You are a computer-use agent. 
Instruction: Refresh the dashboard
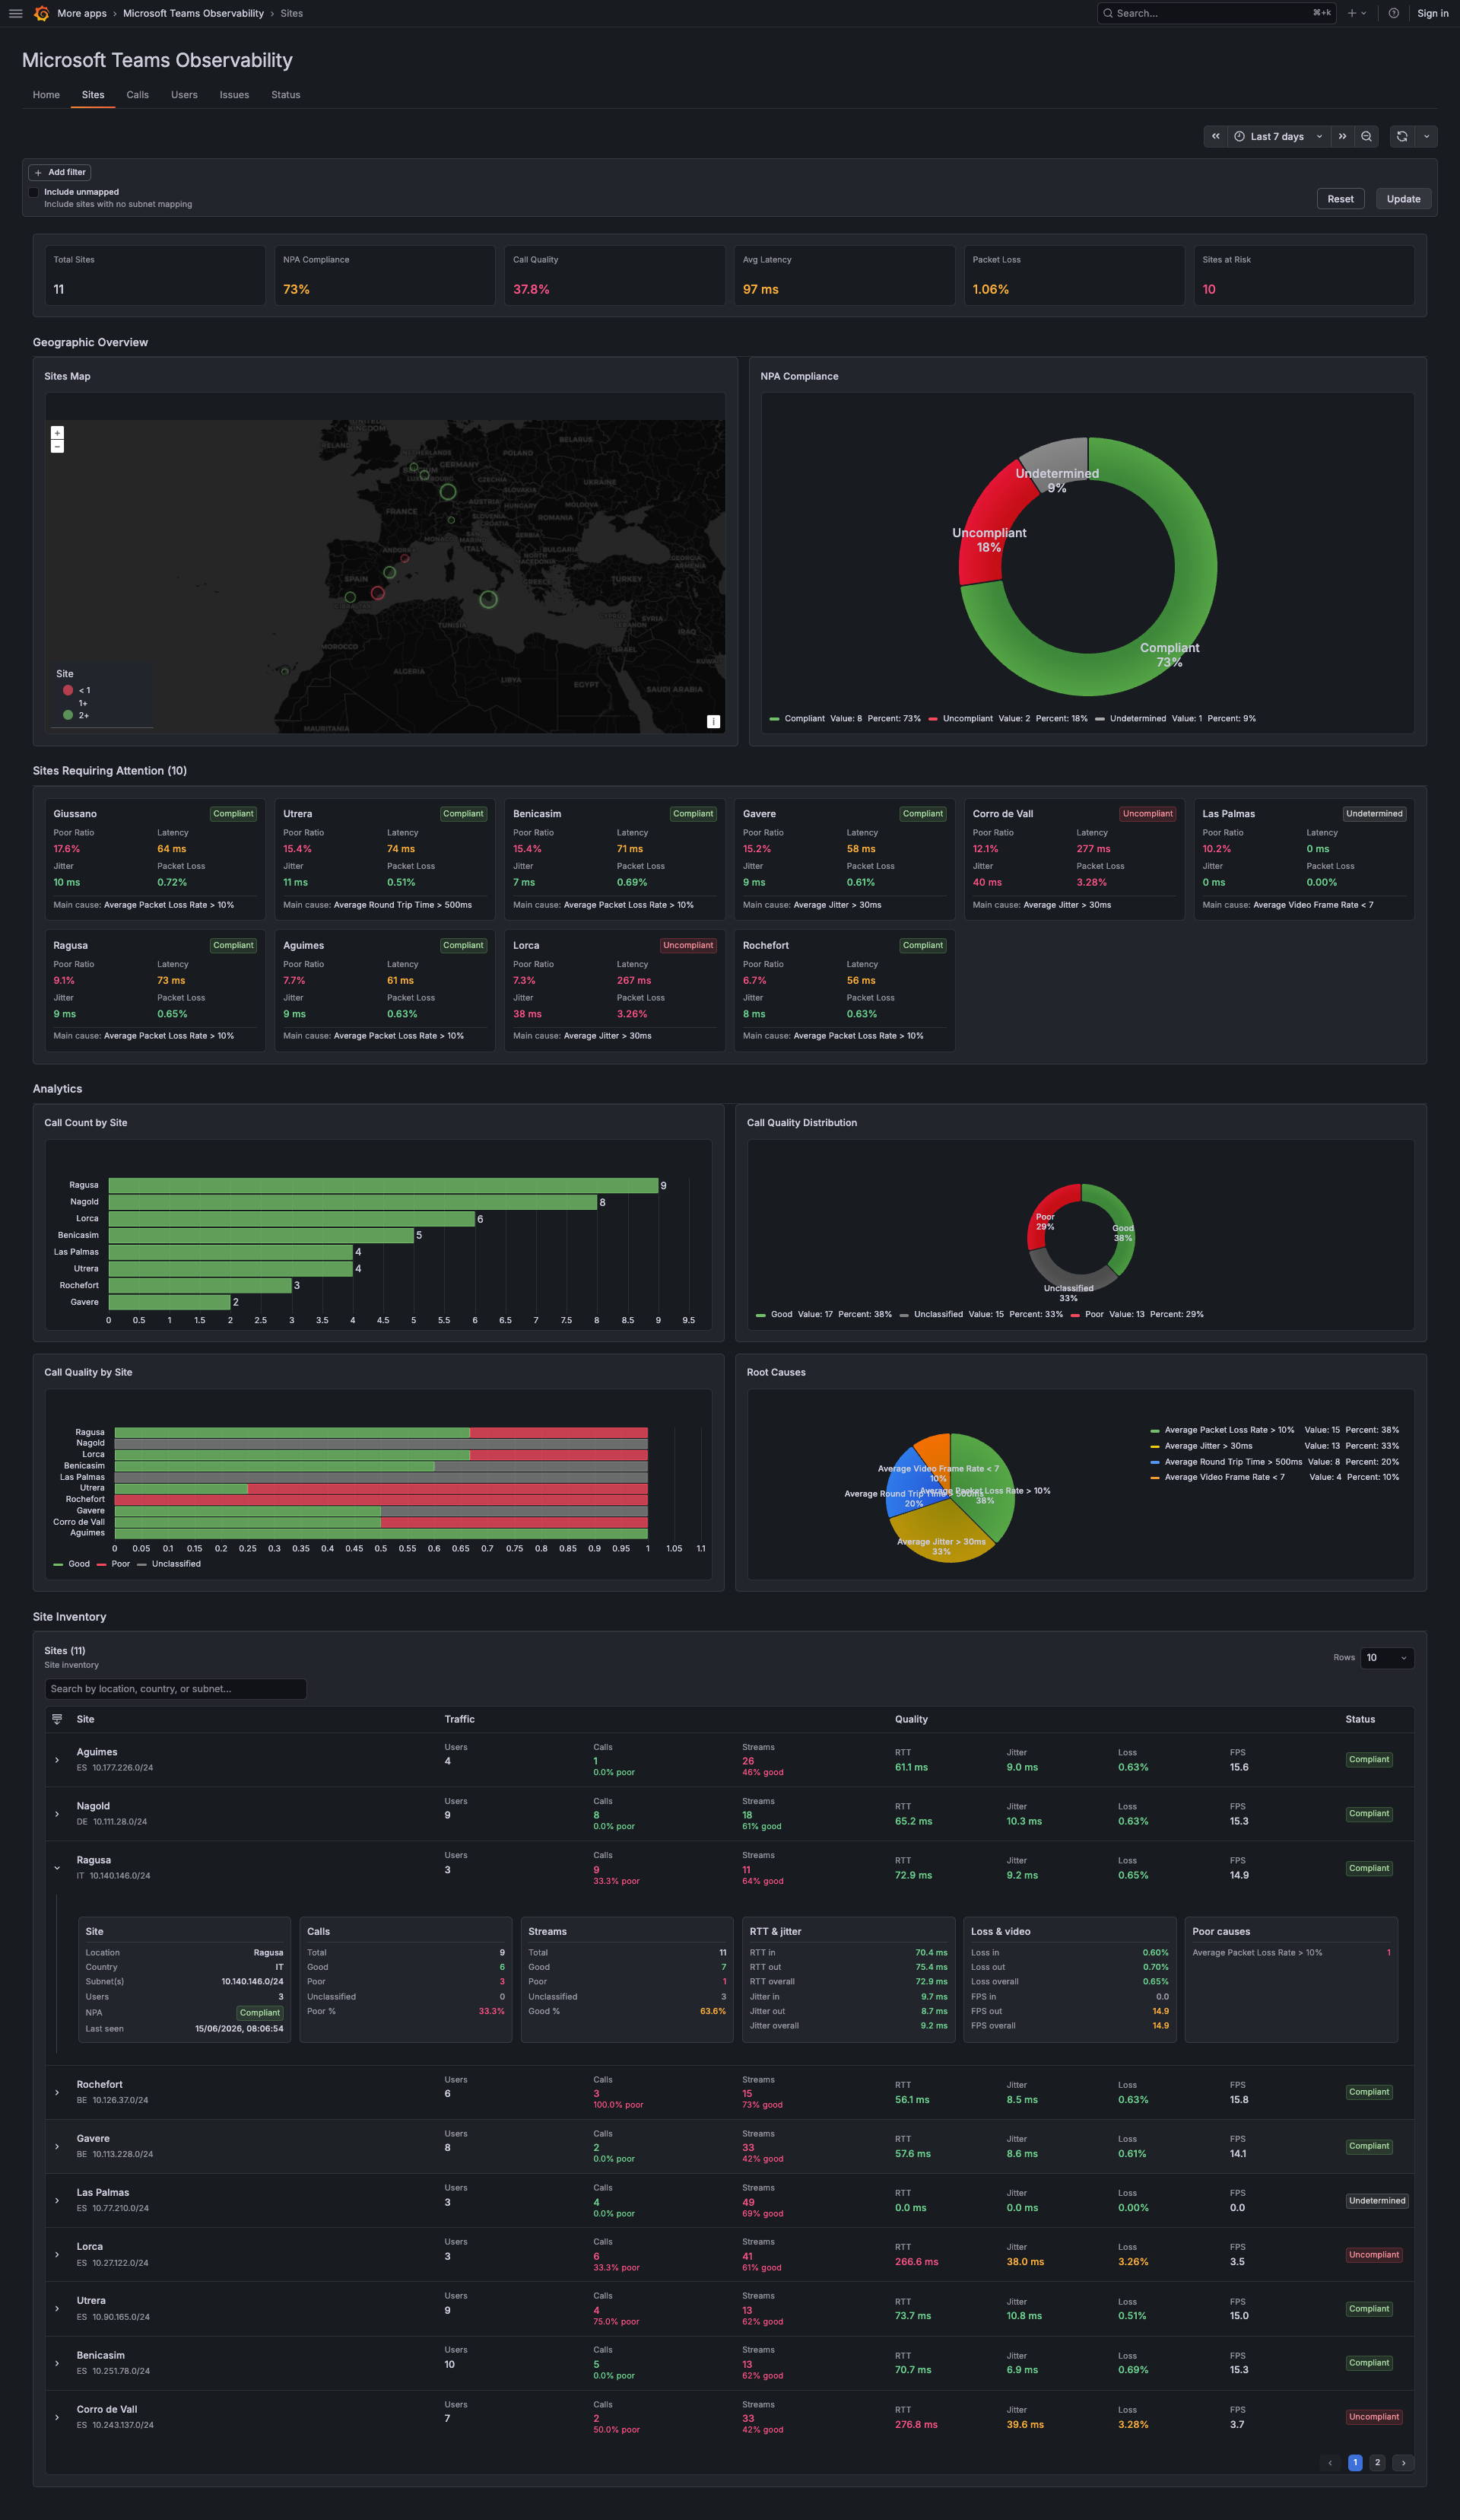[x=1402, y=136]
